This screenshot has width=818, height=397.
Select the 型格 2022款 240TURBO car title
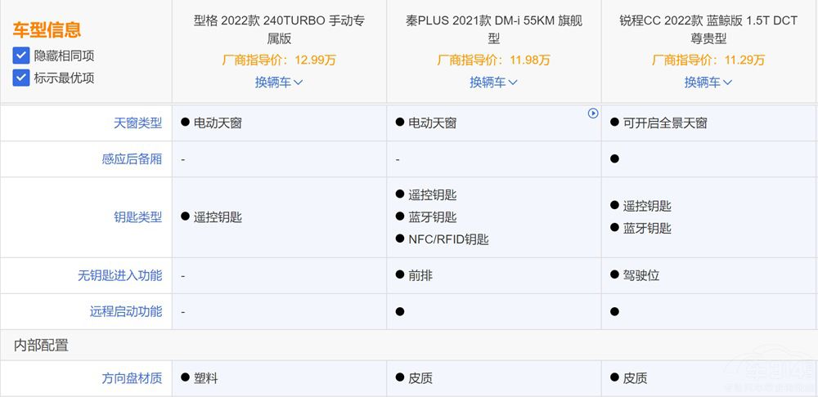coord(279,29)
